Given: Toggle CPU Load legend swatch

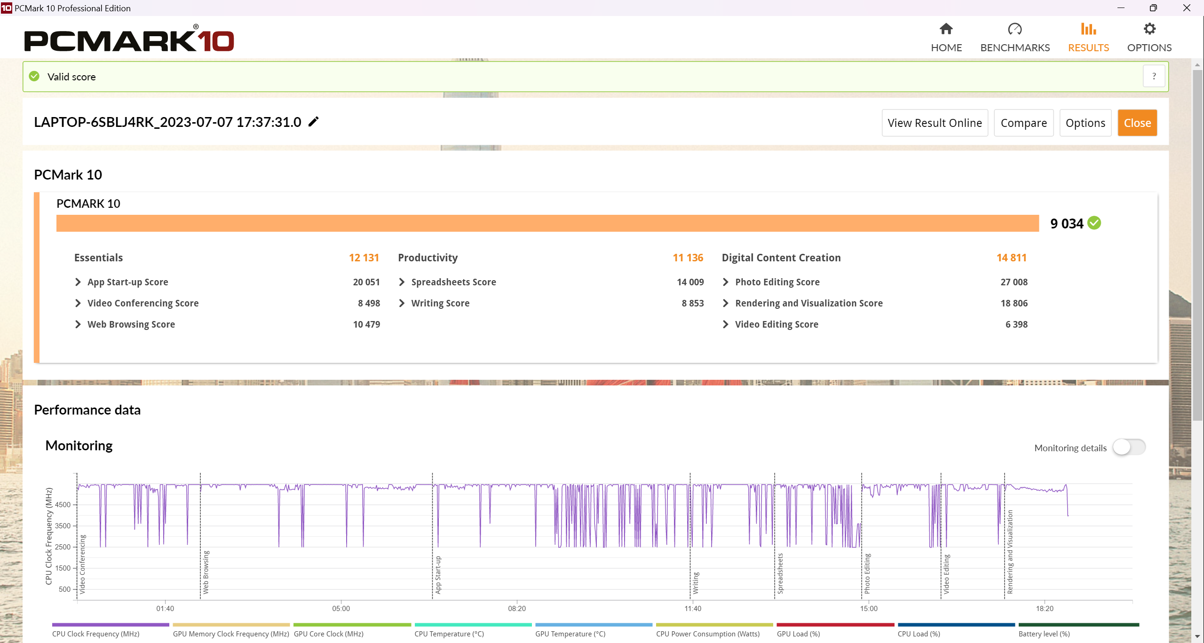Looking at the screenshot, I should (956, 625).
